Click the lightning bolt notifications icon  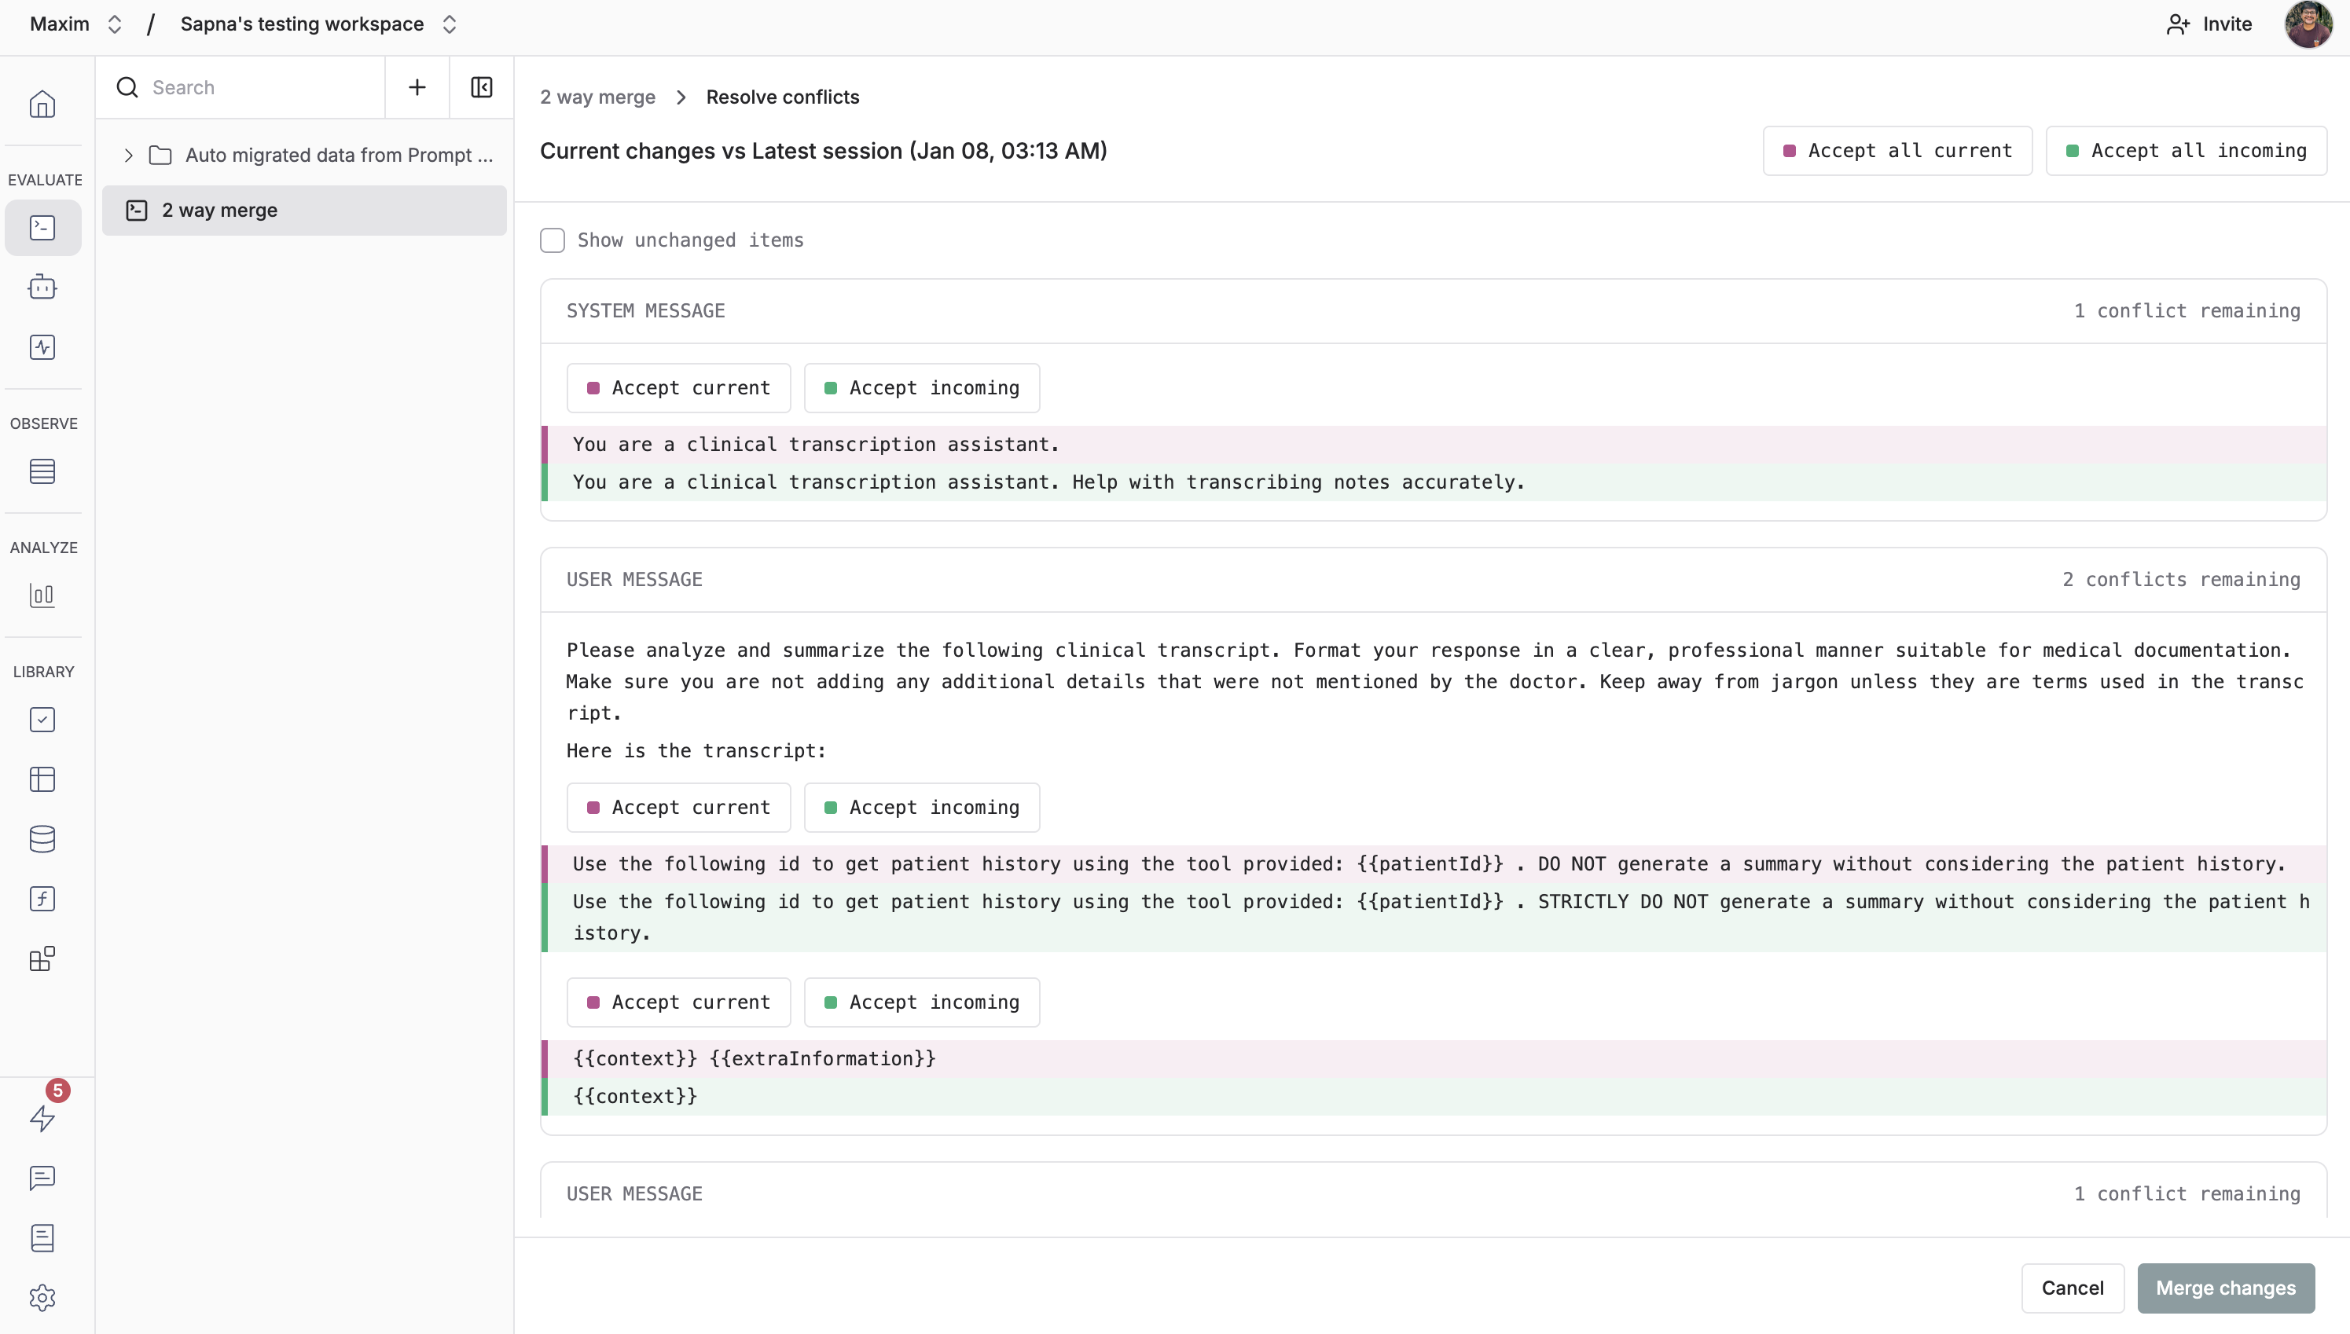coord(42,1118)
